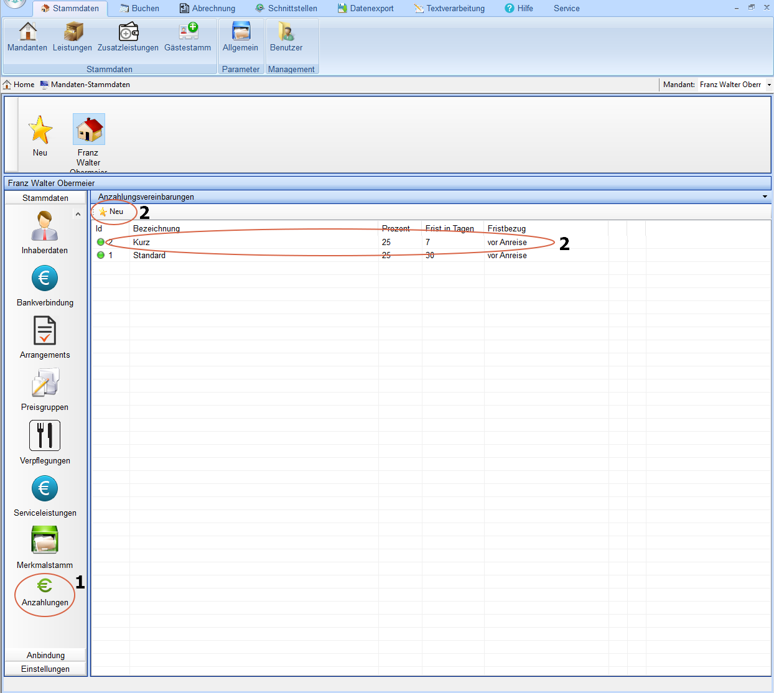The height and width of the screenshot is (693, 774).
Task: Open Verpflegungen in the sidebar
Action: (x=45, y=443)
